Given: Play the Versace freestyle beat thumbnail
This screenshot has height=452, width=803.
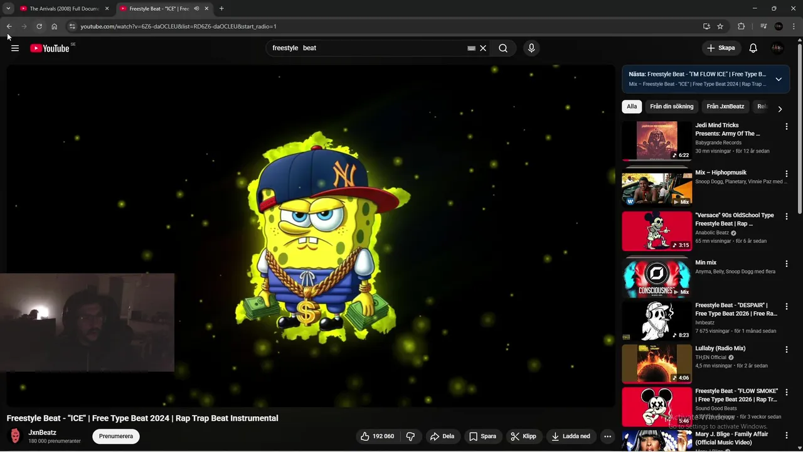Looking at the screenshot, I should 657,230.
